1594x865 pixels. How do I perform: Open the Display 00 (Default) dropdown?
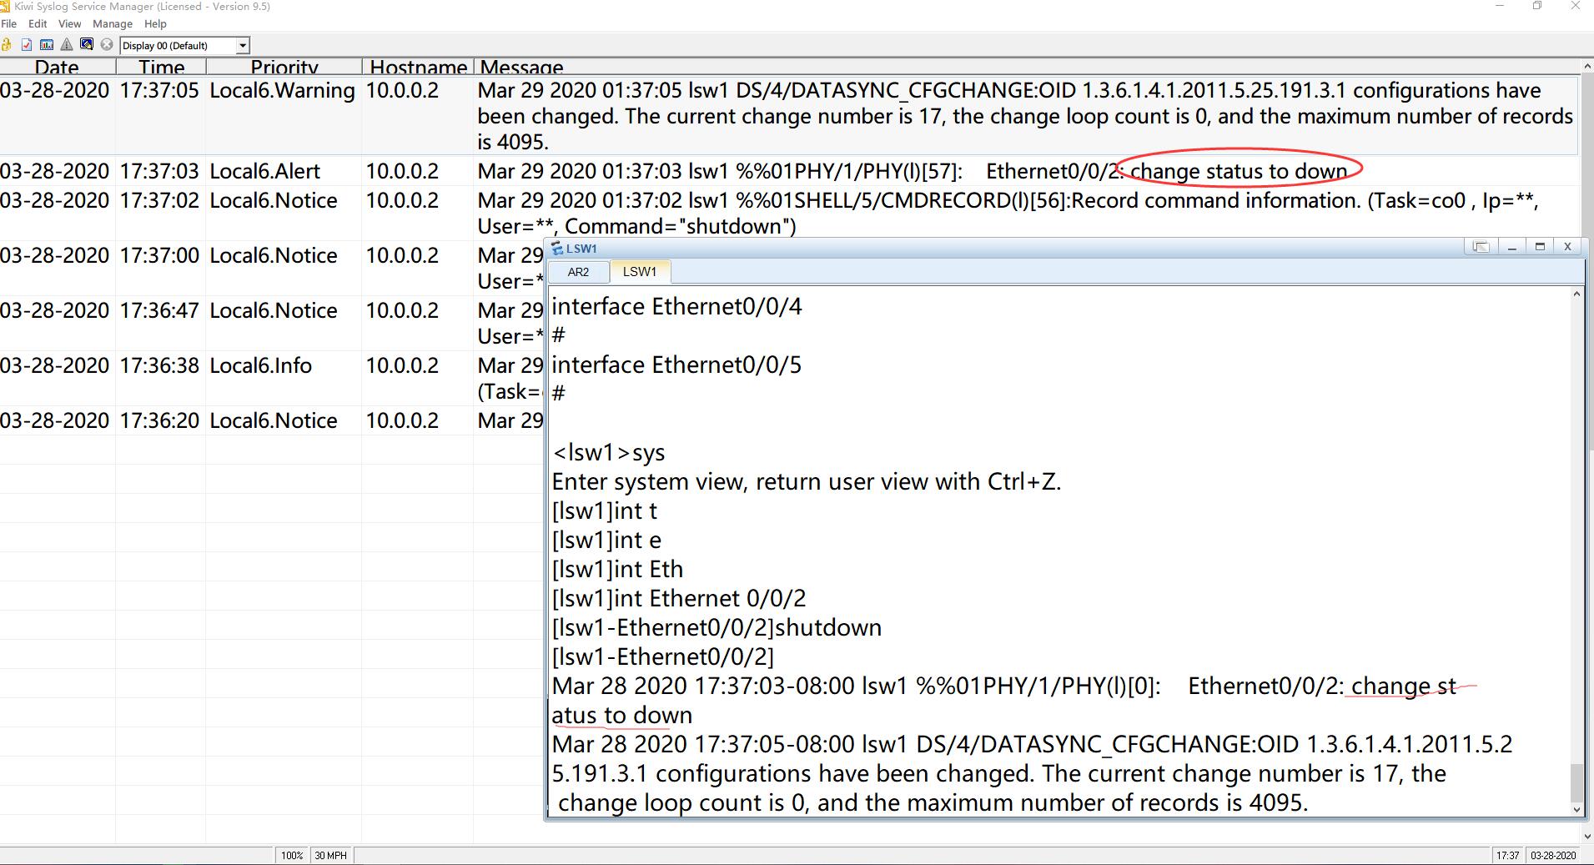(x=242, y=46)
